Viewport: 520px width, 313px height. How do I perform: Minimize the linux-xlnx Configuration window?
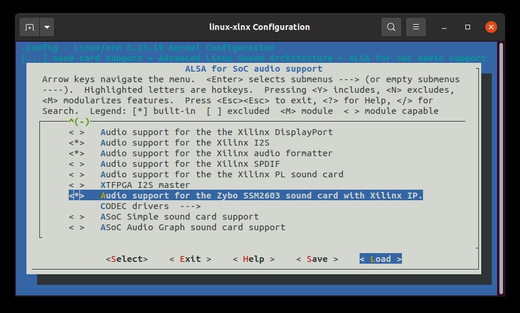444,27
